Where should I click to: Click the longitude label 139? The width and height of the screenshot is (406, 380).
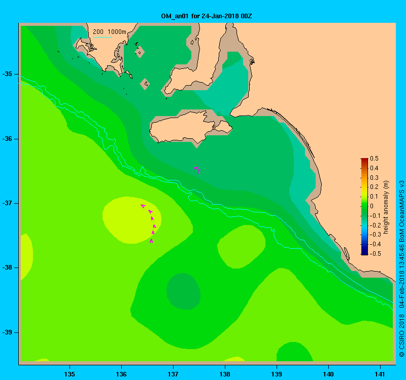click(277, 374)
